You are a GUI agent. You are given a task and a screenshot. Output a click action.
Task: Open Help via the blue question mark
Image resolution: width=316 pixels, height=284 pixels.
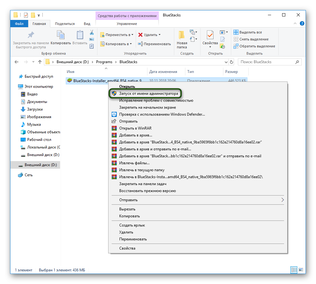[302, 24]
